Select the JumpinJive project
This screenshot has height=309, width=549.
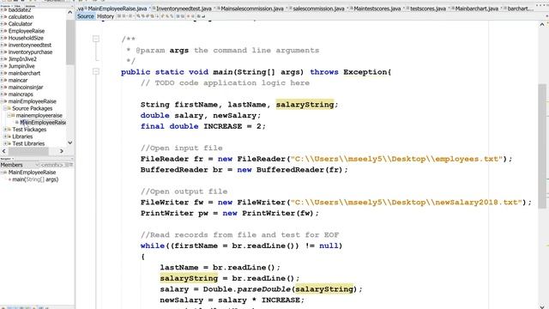tap(21, 66)
